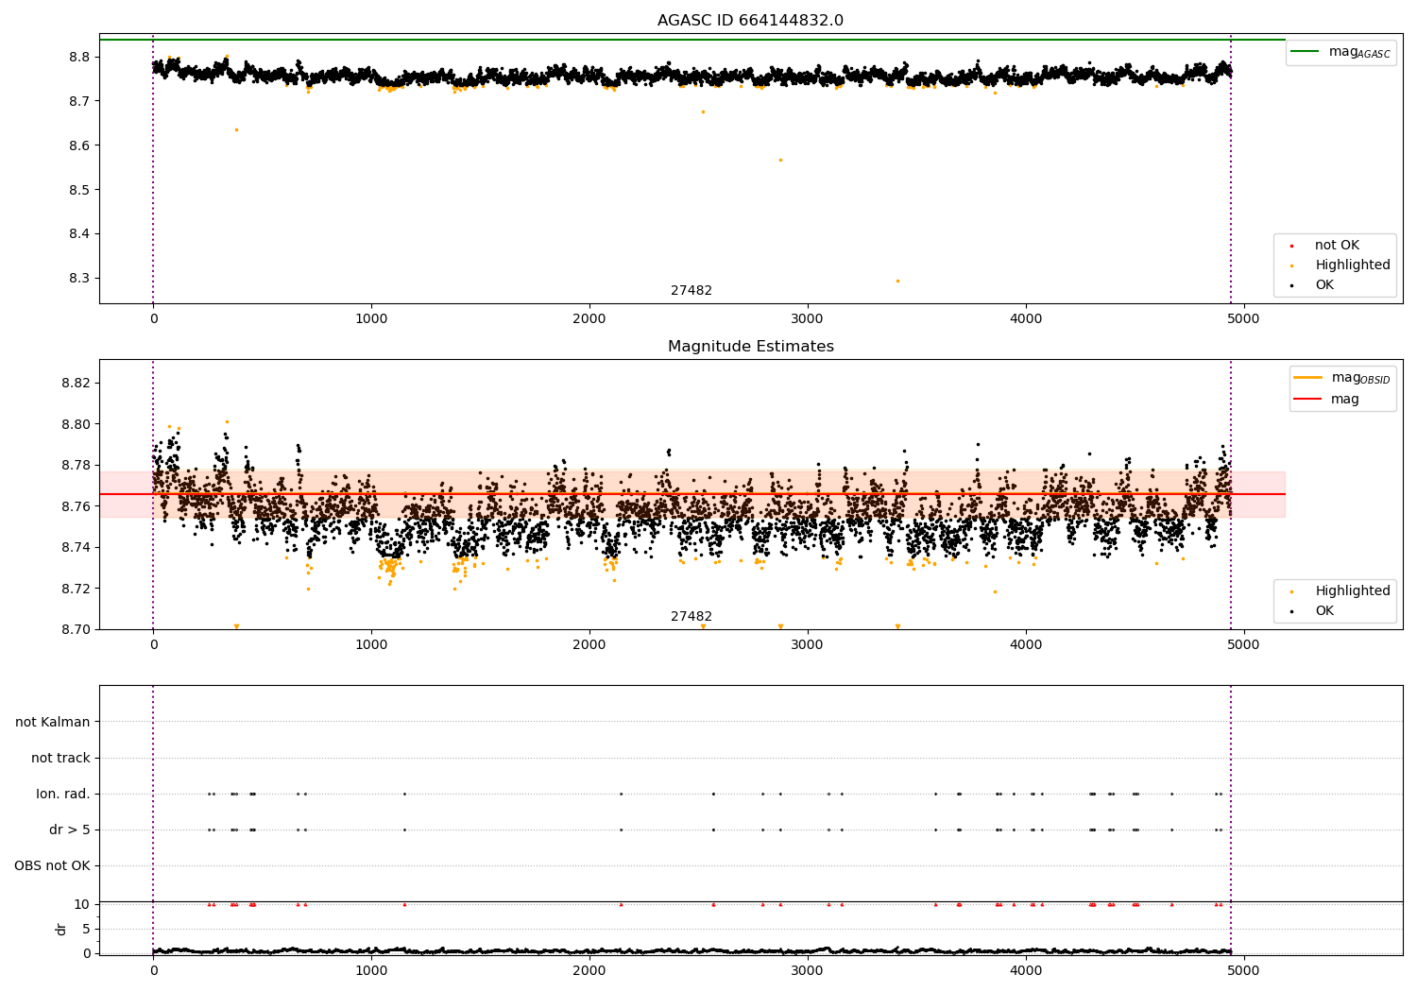Click the 2000 x-tick under the Magnitude Estimates plot
This screenshot has height=992, width=1417.
589,645
